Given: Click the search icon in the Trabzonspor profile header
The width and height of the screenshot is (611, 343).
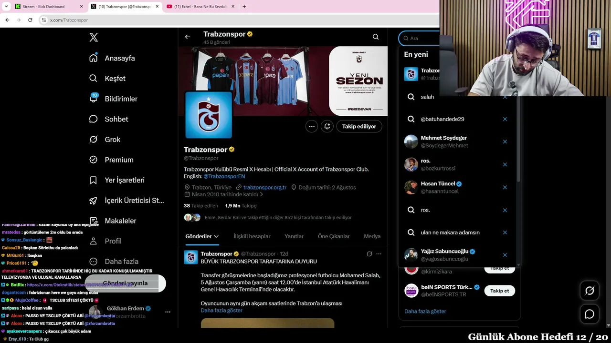Looking at the screenshot, I should 376,37.
